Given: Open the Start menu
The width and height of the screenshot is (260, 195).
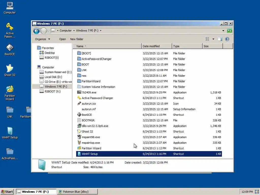Looking at the screenshot, I should [7, 192].
